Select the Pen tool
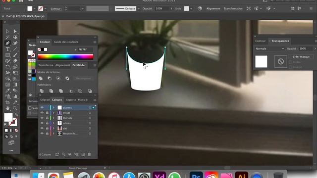 point(7,43)
